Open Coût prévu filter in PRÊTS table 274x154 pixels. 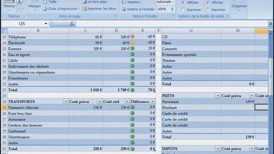pyautogui.click(x=252, y=95)
